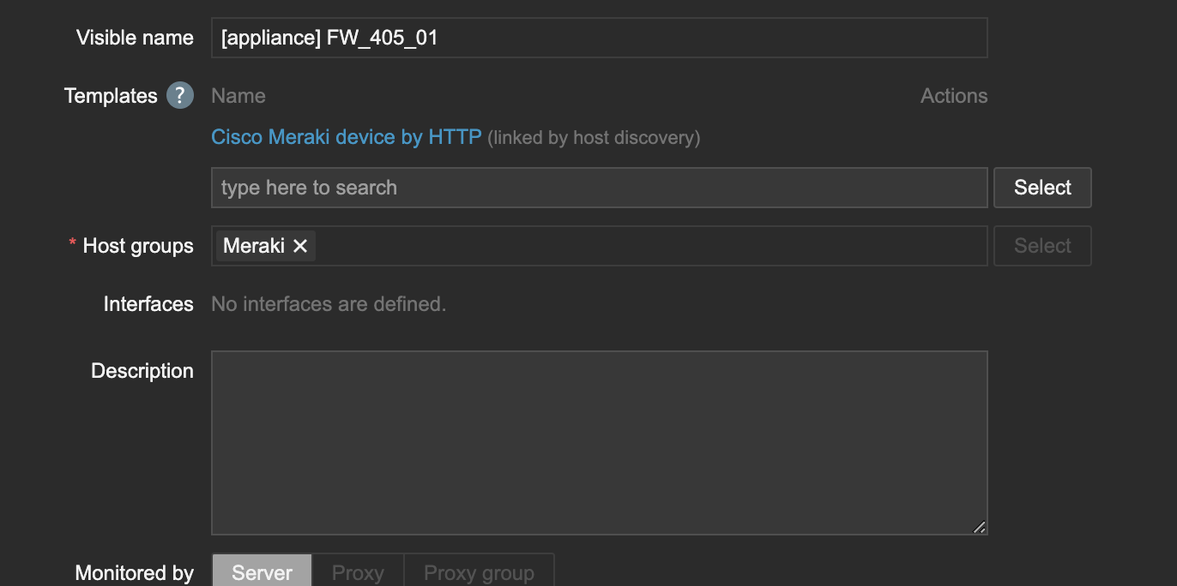Click the Name column header in Templates
The image size is (1177, 586).
pos(238,96)
